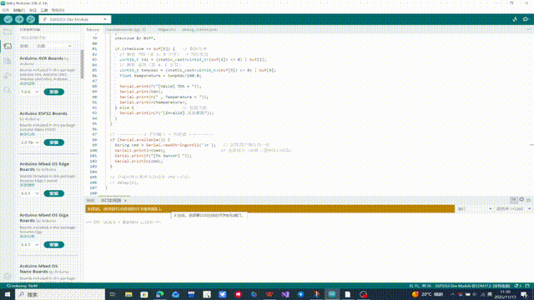
Task: Open the WPS Office taskbar icon
Action: [270, 294]
